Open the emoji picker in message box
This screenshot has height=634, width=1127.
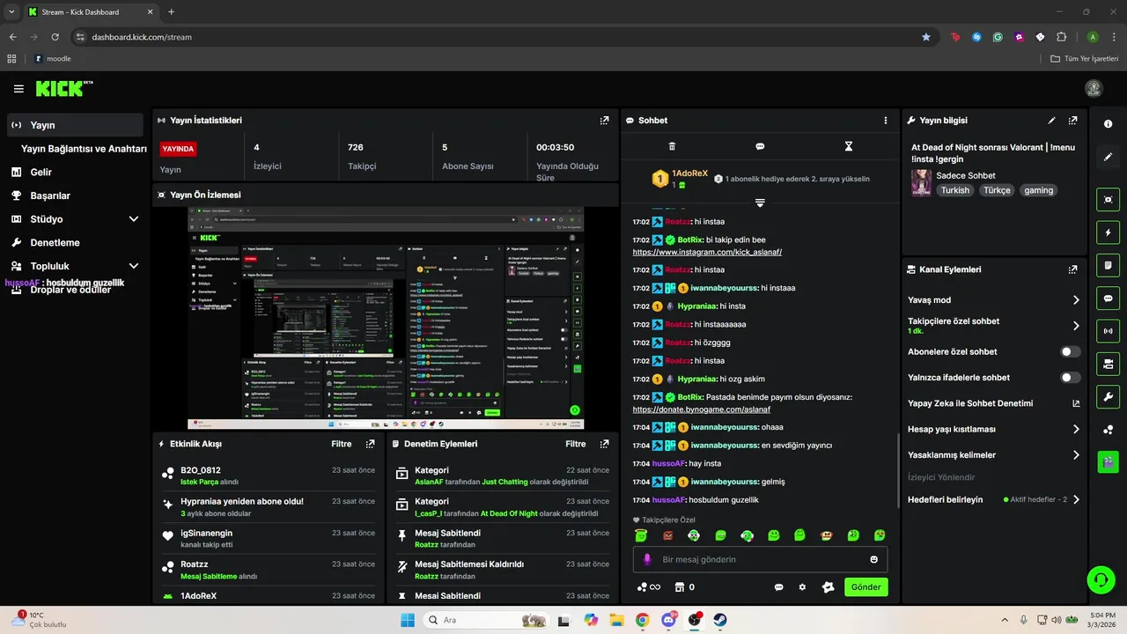pyautogui.click(x=873, y=559)
